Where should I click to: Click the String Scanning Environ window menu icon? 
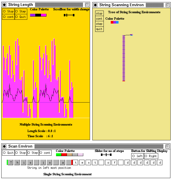click(x=95, y=5)
